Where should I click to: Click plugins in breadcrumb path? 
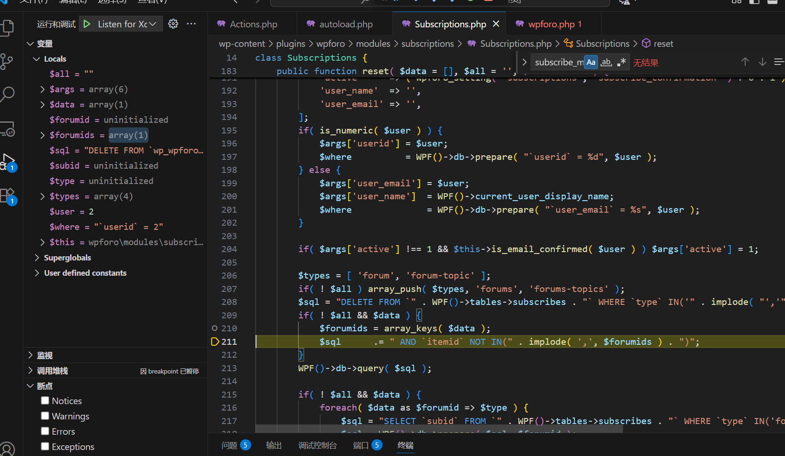(291, 44)
